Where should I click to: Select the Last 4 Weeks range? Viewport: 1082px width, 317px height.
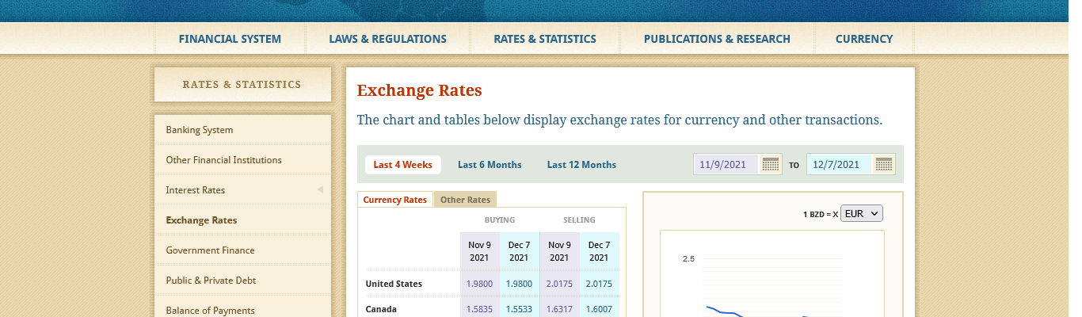[x=402, y=165]
